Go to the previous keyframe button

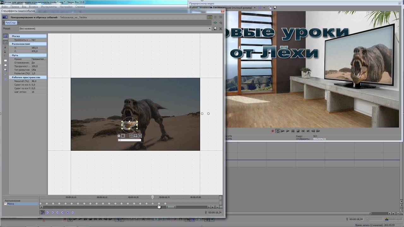click(x=52, y=212)
